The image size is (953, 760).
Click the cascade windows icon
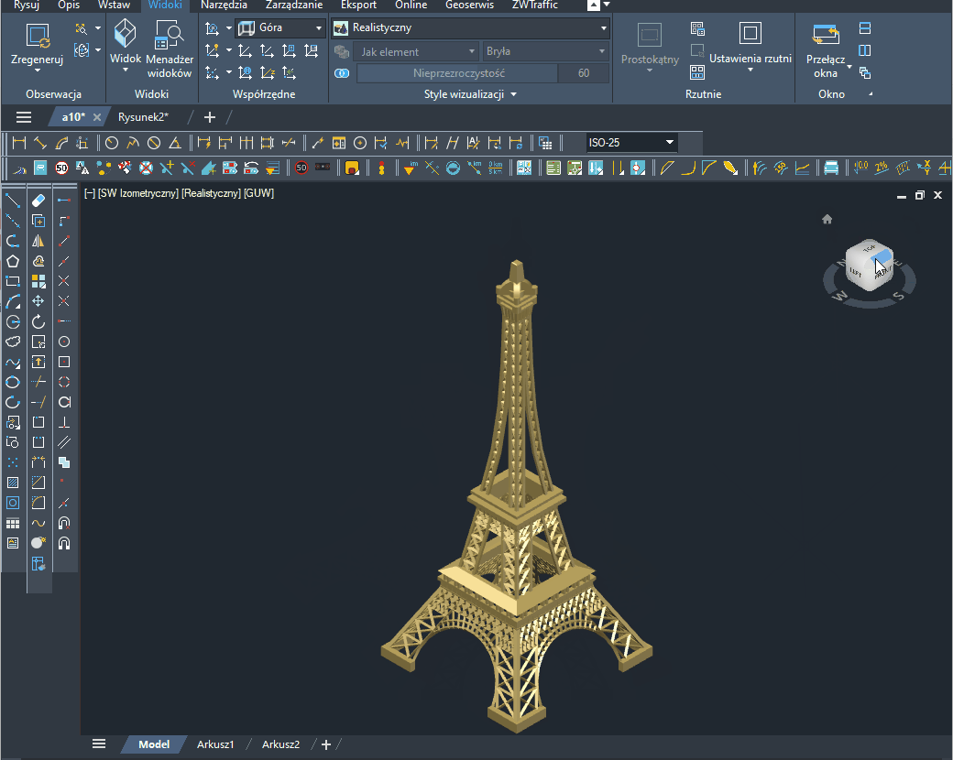[x=865, y=73]
